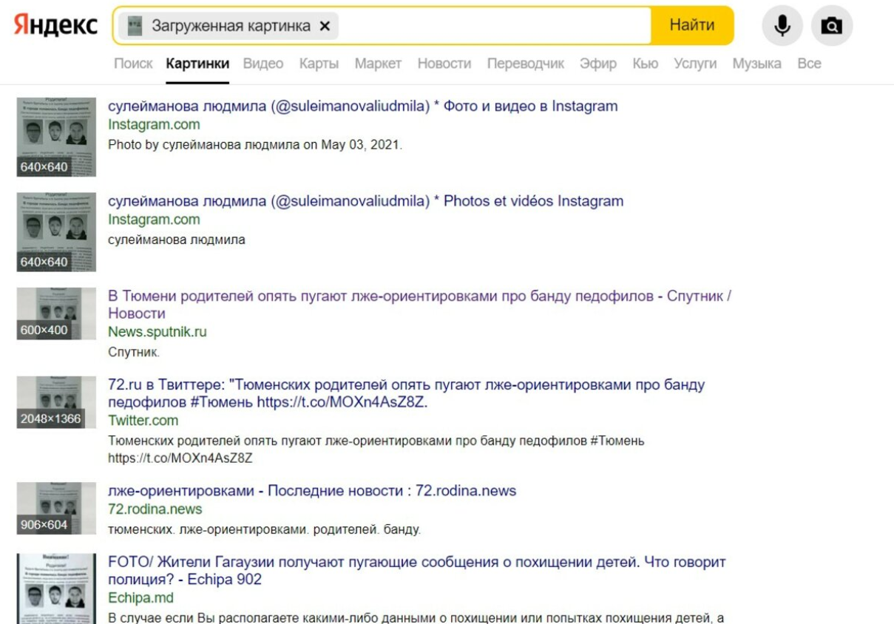Open 'В Тюмени родителей опять пугают' Sputnik link
This screenshot has width=894, height=624.
pyautogui.click(x=420, y=305)
